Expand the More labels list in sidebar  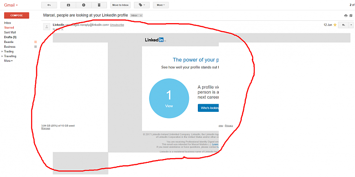click(x=9, y=61)
